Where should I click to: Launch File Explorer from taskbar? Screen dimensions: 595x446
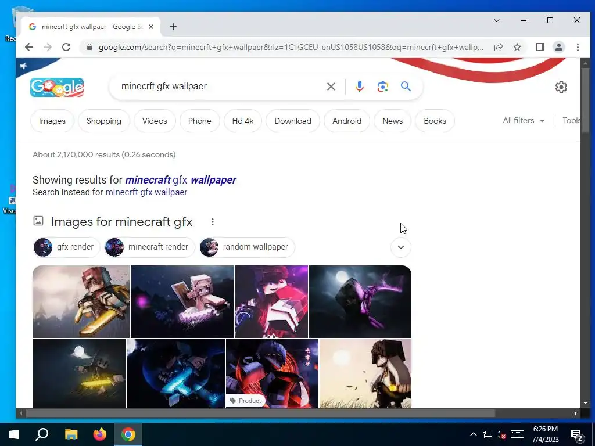tap(71, 434)
